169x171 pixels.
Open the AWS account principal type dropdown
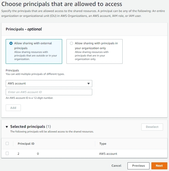[49, 84]
